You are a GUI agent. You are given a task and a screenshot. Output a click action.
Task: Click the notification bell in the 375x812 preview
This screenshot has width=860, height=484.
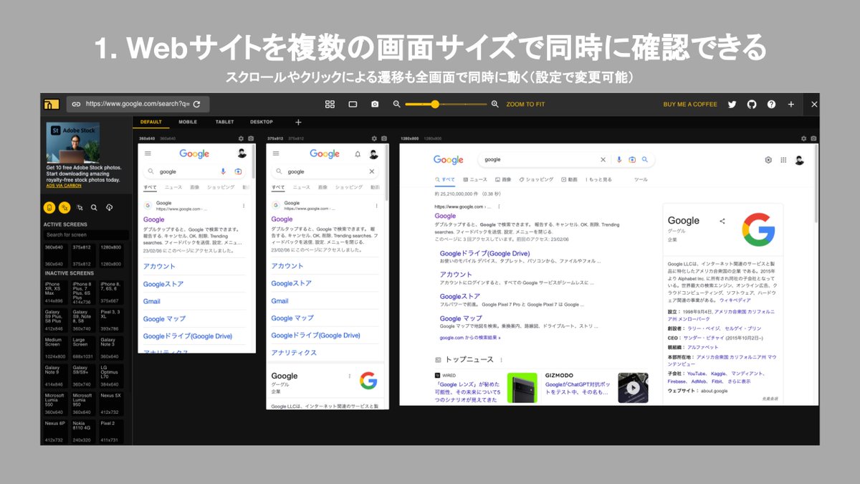pos(358,154)
